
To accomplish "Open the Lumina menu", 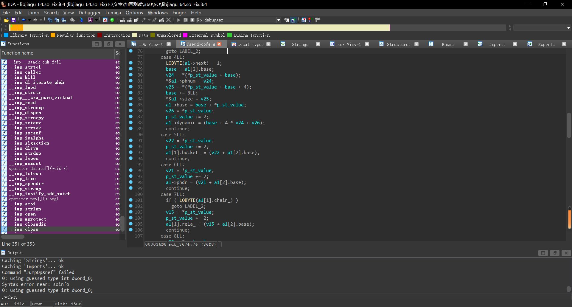I will [x=113, y=13].
